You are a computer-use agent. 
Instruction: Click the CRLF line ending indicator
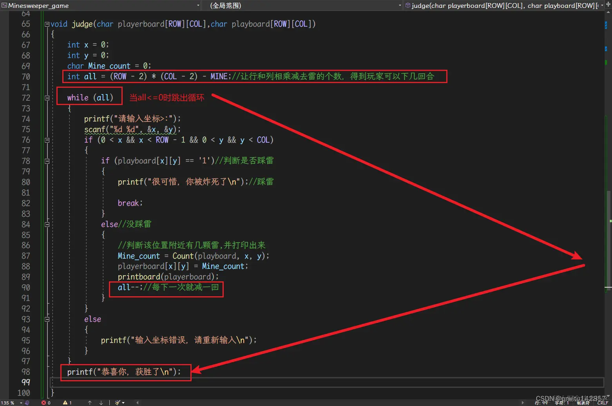[603, 403]
